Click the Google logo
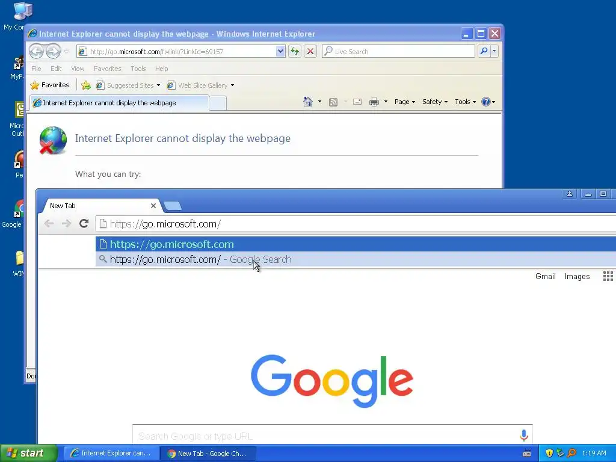Viewport: 616px width, 462px height. click(332, 381)
